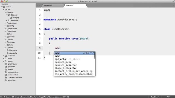Click the artisan file icon
This screenshot has width=175, height=98.
click(x=6, y=69)
